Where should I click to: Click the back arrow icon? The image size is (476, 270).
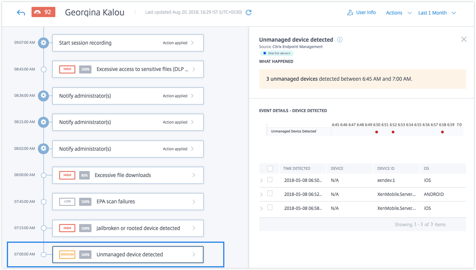21,12
